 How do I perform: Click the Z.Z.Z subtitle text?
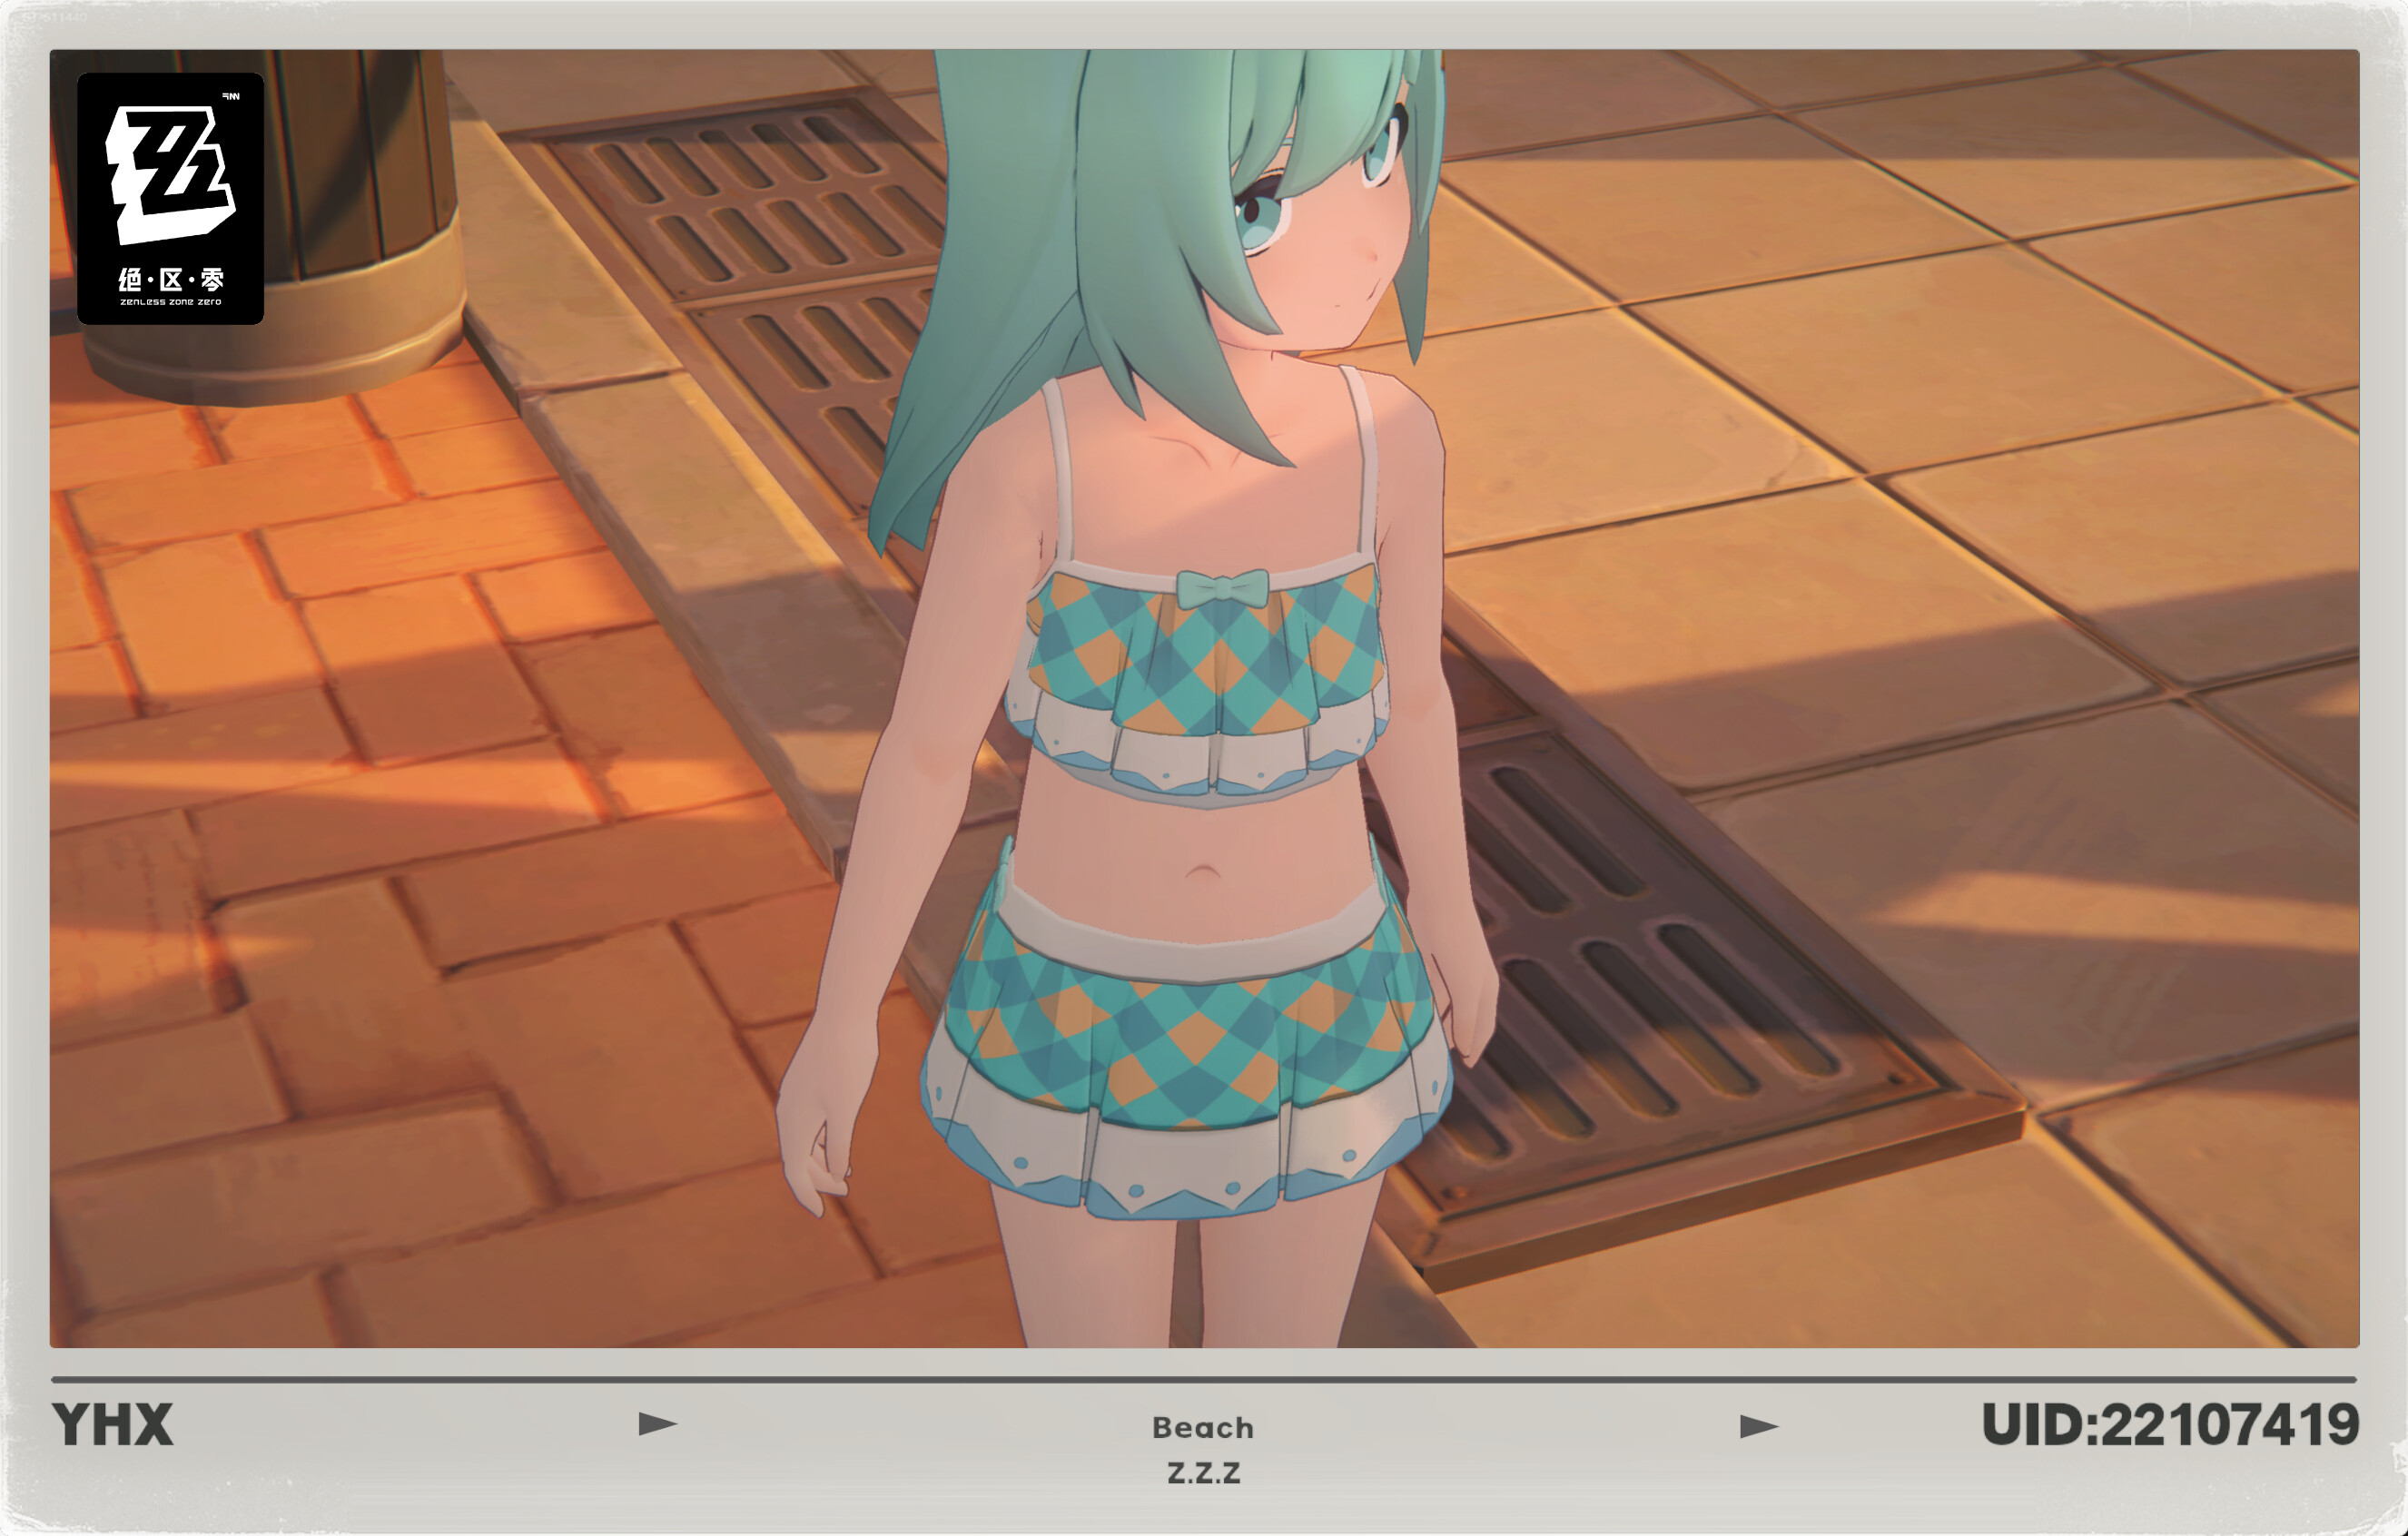coord(1203,1473)
